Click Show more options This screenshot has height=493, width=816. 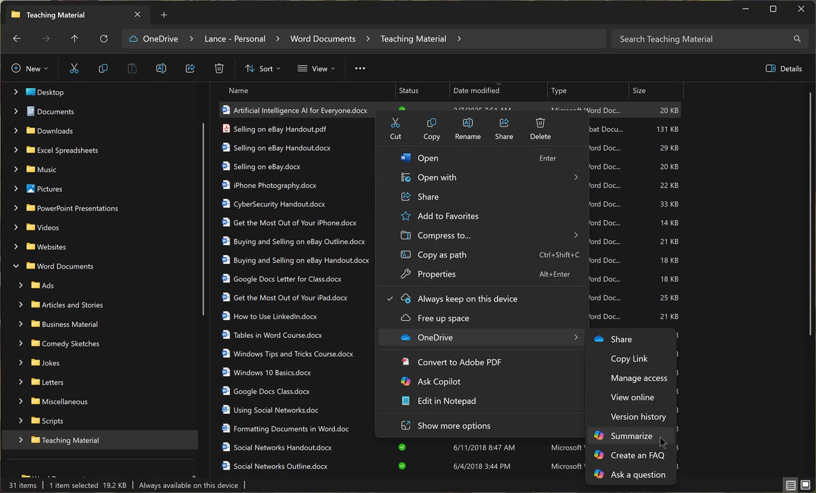[453, 425]
